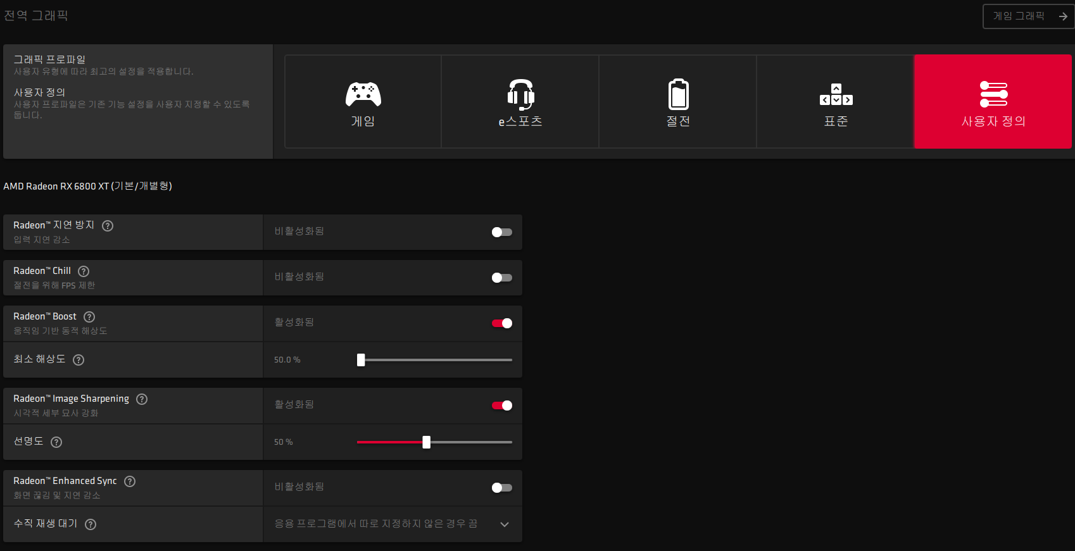Click the 전역 그래픽 heading
The width and height of the screenshot is (1075, 551).
pos(36,15)
